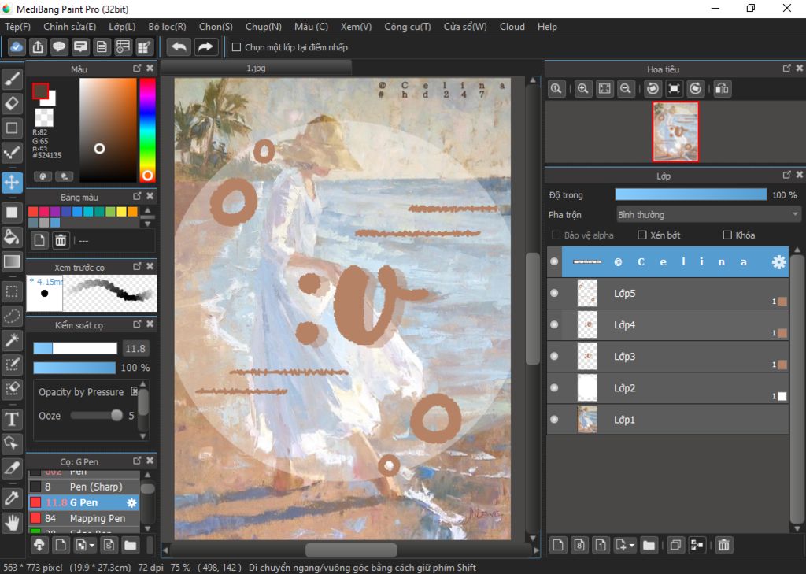
Task: Open the Pha trộn blend mode dropdown
Action: coord(708,214)
